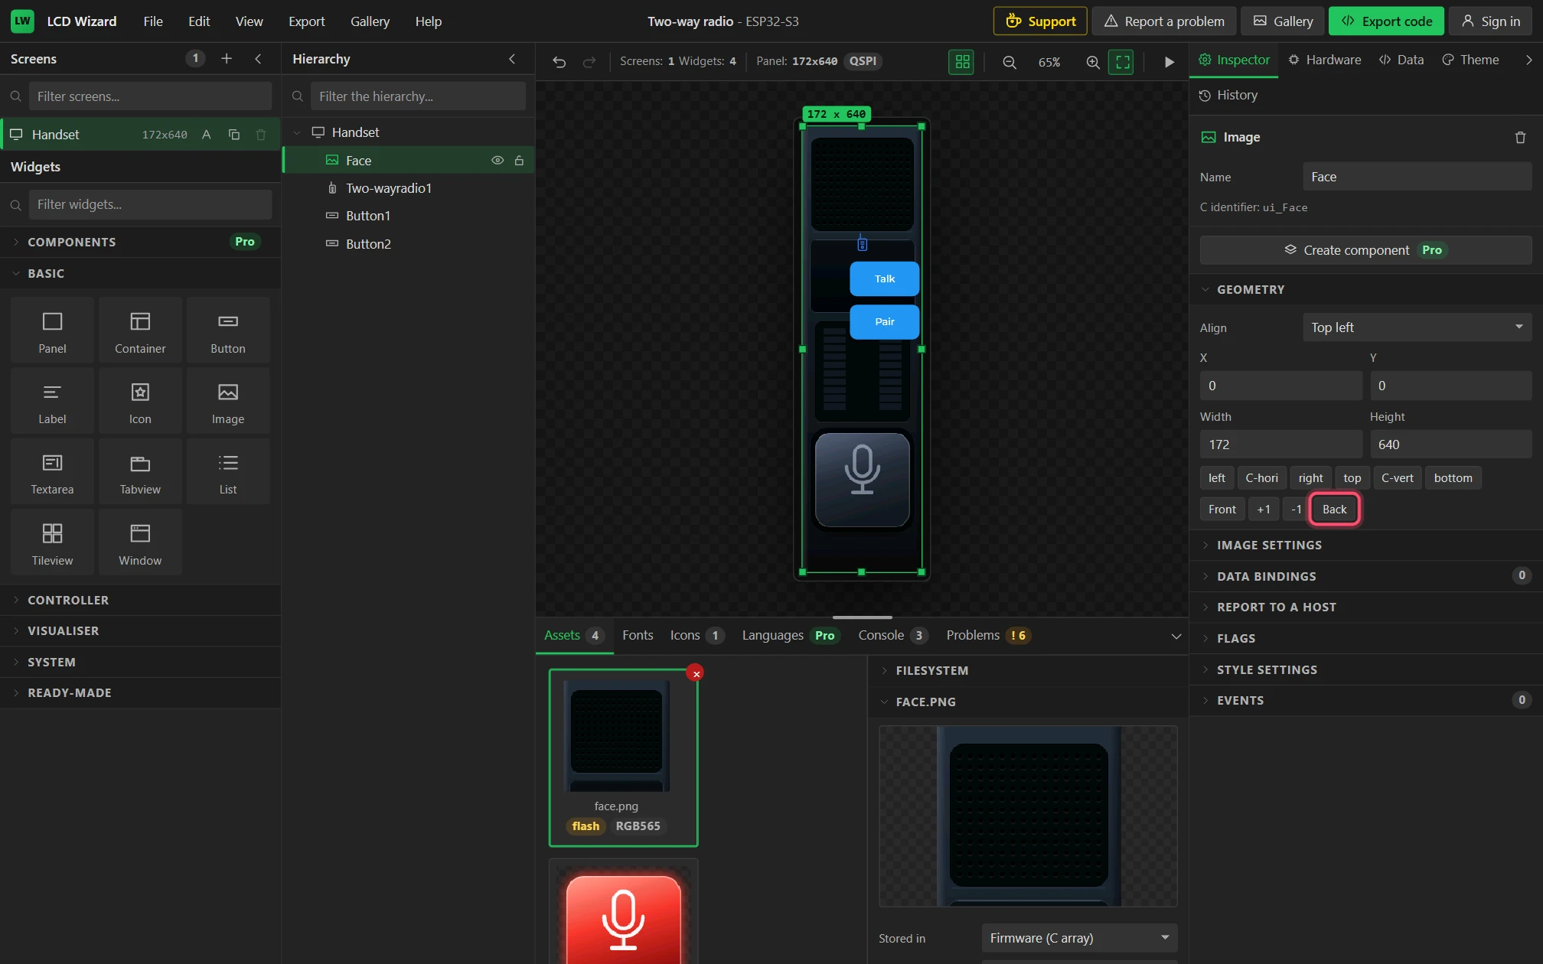Expand the IMAGE SETTINGS section

click(x=1365, y=545)
